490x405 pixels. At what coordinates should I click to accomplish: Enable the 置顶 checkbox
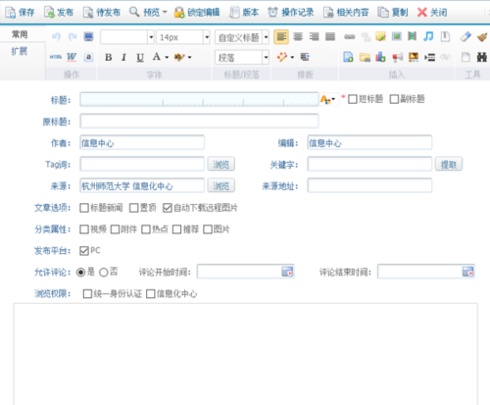pyautogui.click(x=133, y=208)
